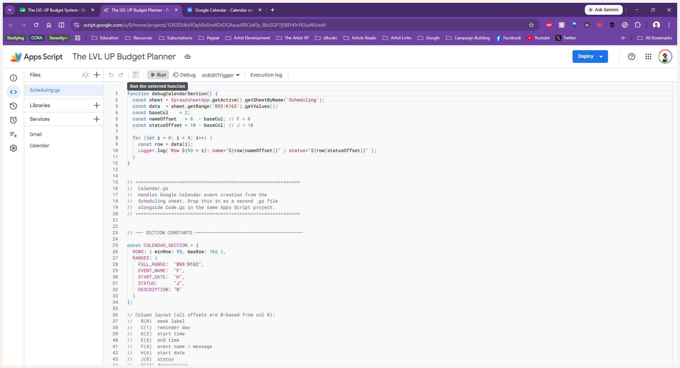Image resolution: width=680 pixels, height=368 pixels.
Task: Go back to previous page
Action: (11, 25)
